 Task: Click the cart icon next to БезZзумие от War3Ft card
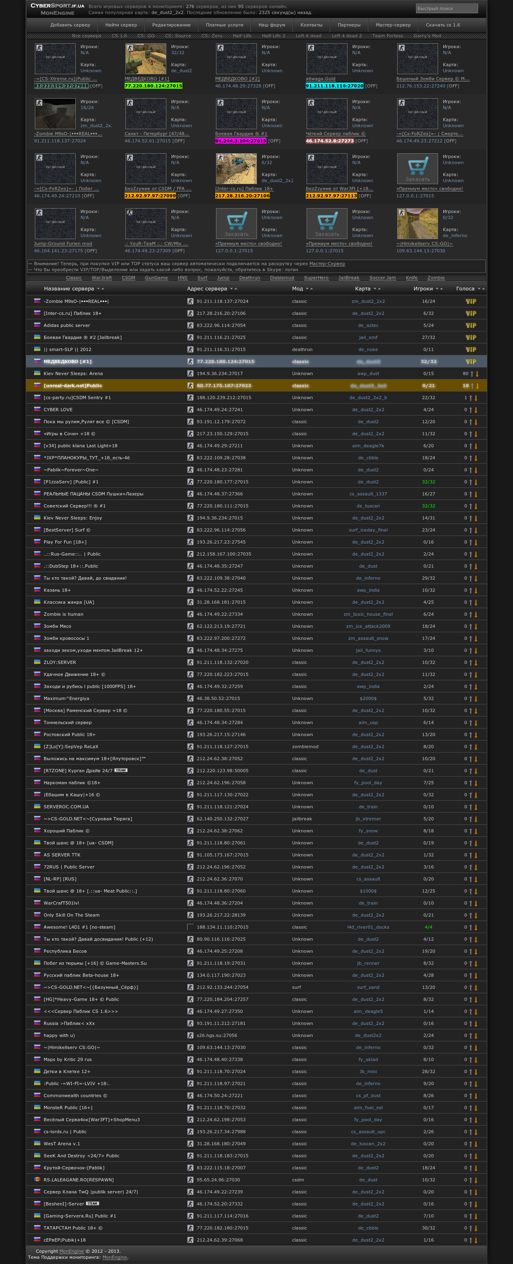[417, 169]
